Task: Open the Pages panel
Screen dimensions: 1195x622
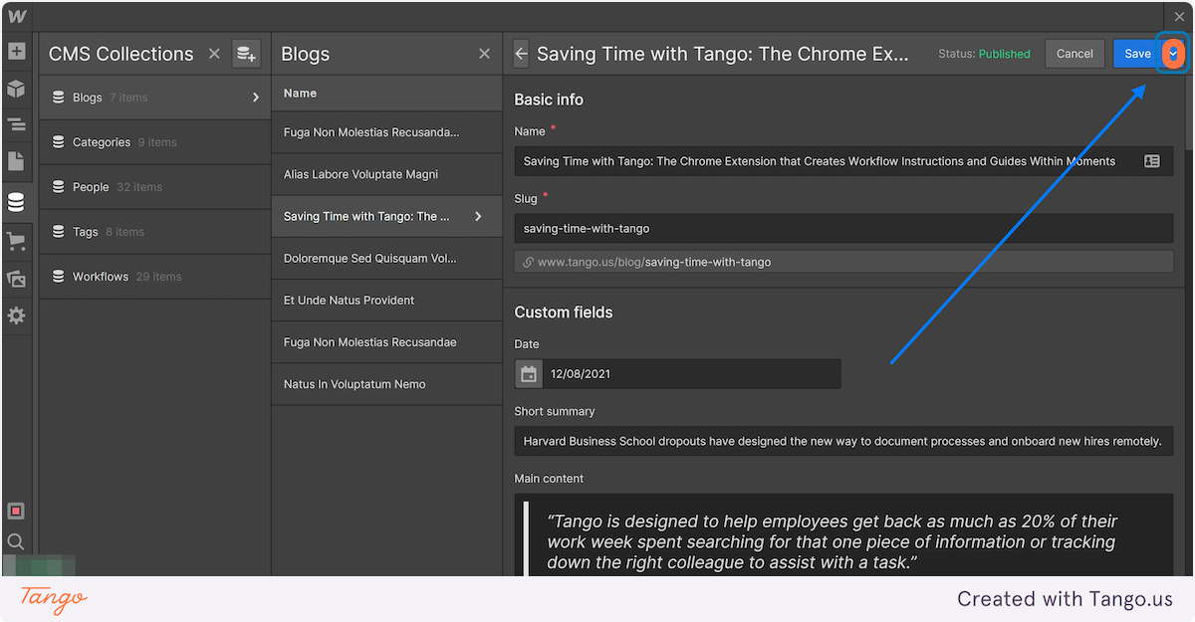Action: 16,161
